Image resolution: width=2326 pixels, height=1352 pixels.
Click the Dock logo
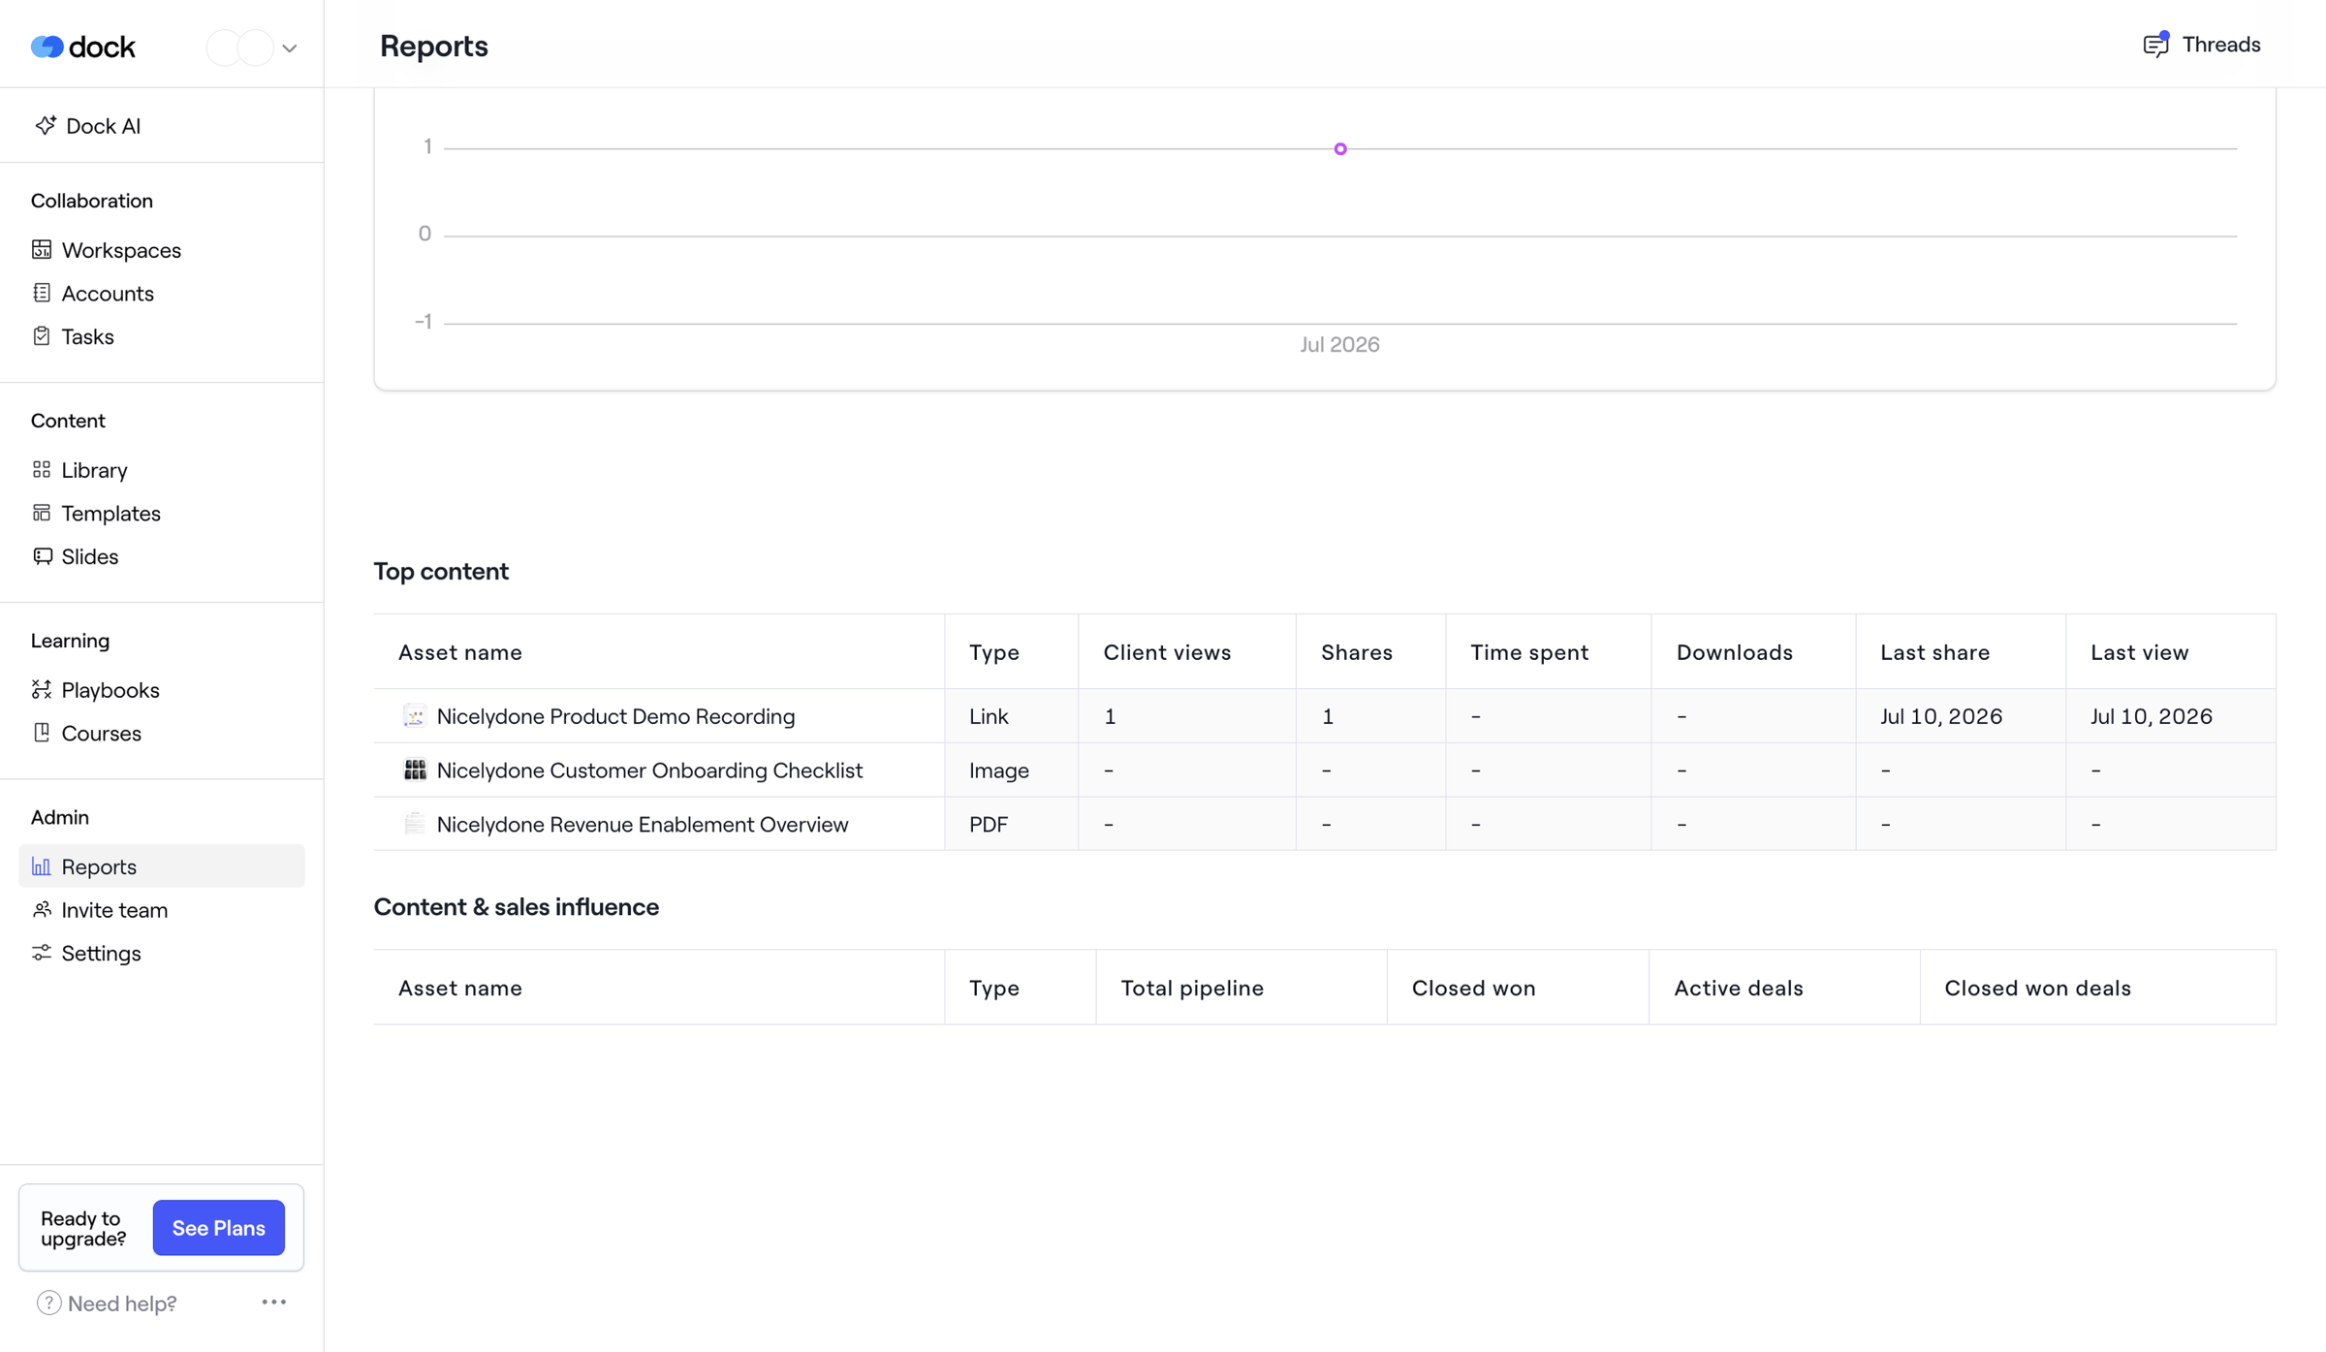[82, 47]
